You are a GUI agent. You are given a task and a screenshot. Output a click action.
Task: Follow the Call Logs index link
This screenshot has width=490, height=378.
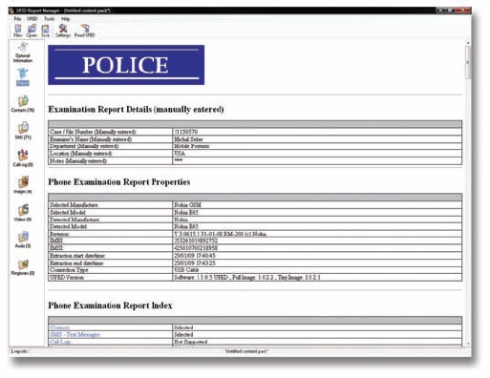coord(60,342)
